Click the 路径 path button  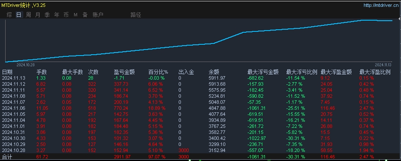click(x=136, y=15)
